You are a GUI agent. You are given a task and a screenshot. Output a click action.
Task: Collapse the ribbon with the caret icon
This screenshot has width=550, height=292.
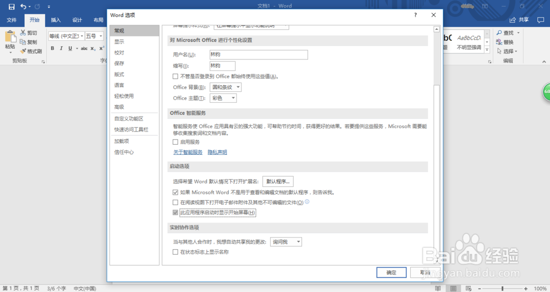(544, 62)
